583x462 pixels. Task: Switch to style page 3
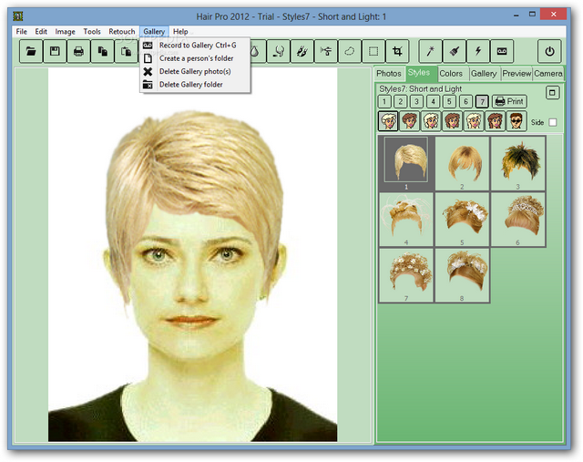pos(417,102)
